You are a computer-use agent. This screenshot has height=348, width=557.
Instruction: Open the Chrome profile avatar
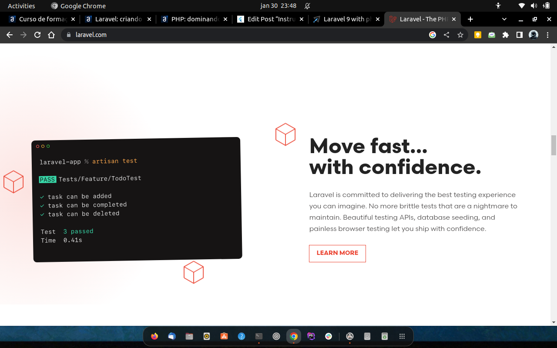534,35
